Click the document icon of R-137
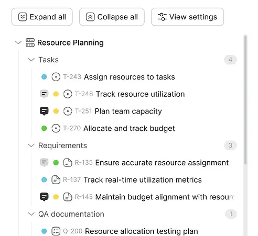Viewport: 258px width, 236px height. (x=56, y=180)
